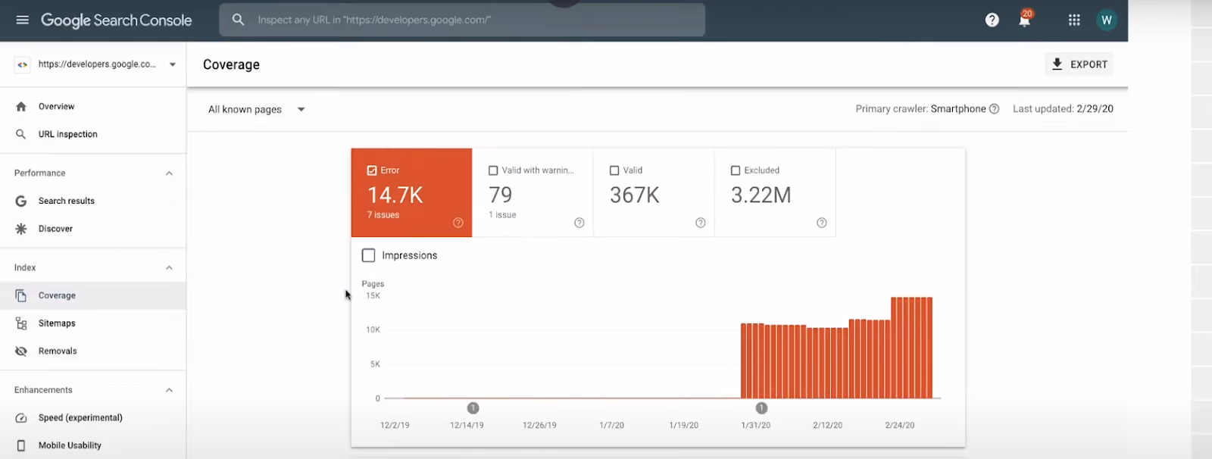This screenshot has height=459, width=1212.
Task: Click the Discover asterisk icon
Action: 21,229
